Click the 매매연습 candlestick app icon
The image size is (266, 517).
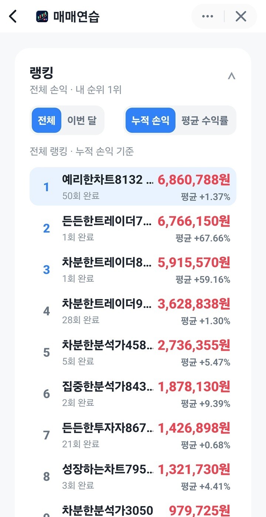(x=42, y=17)
